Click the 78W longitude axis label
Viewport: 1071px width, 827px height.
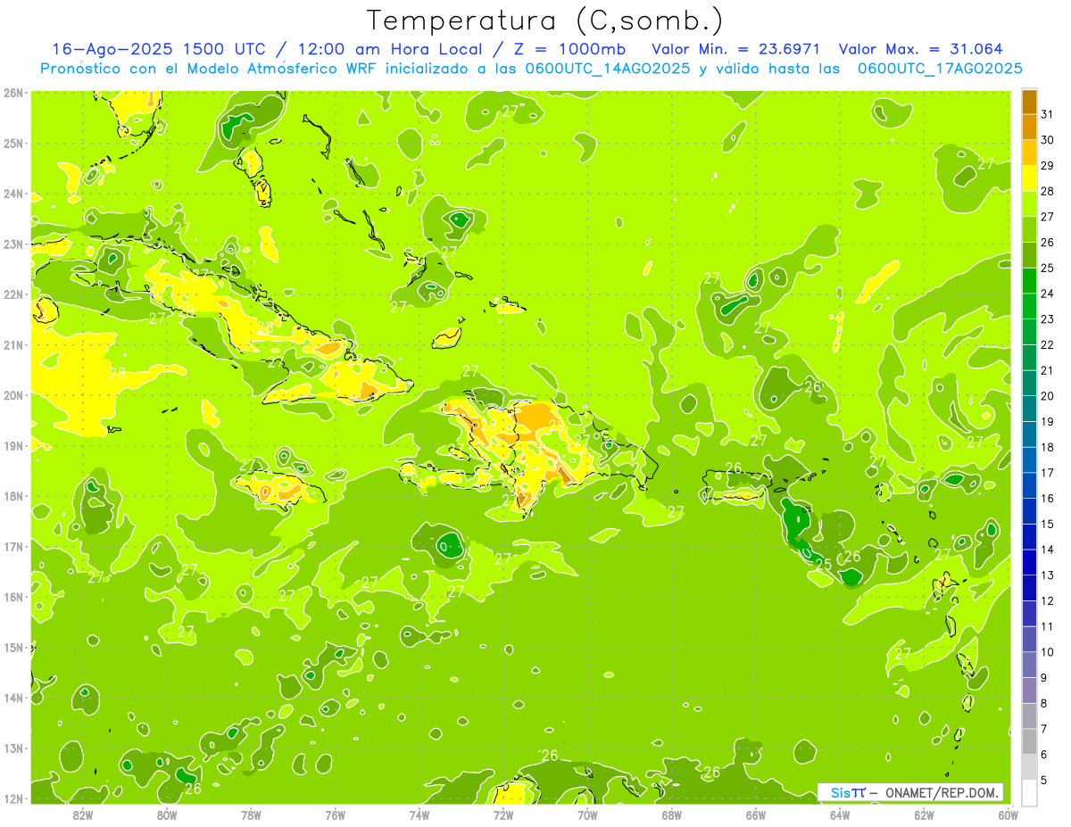click(x=251, y=815)
